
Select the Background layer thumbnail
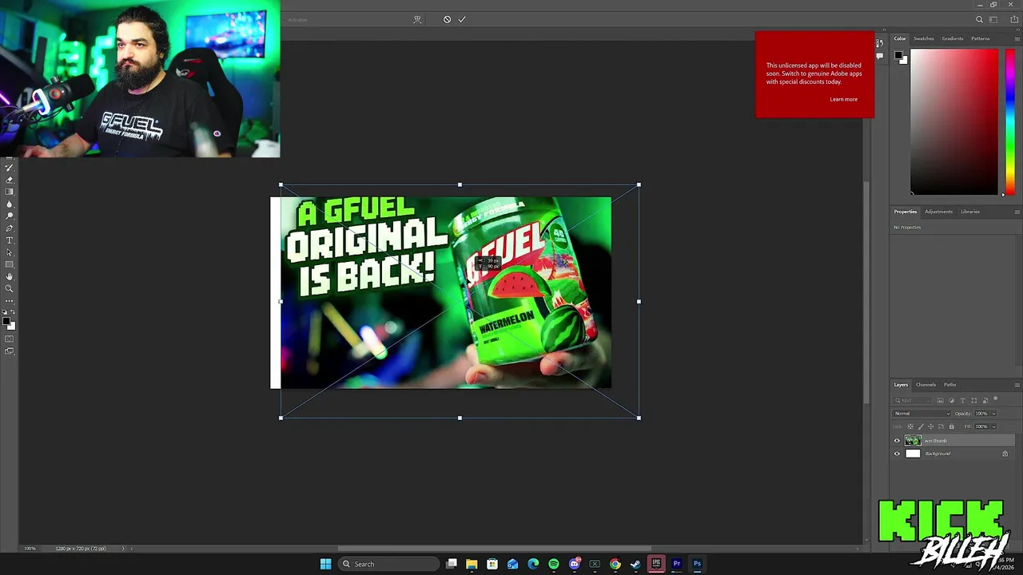pos(913,454)
